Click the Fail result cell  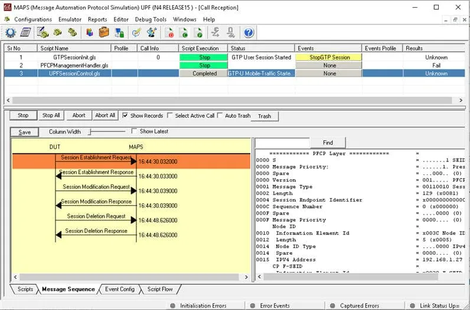[x=436, y=65]
